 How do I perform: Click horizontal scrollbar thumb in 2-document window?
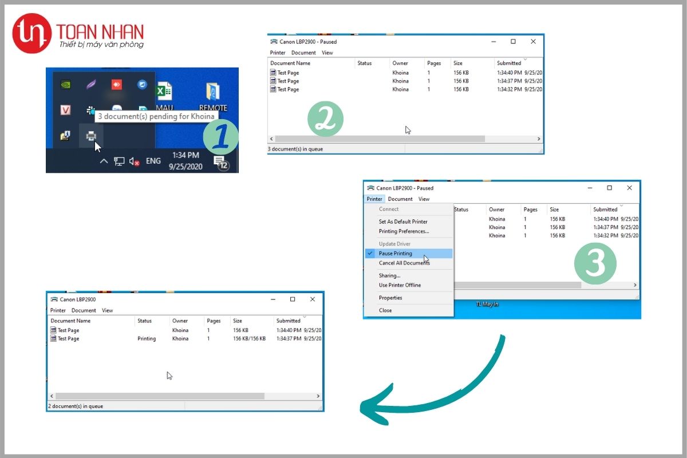click(x=160, y=396)
